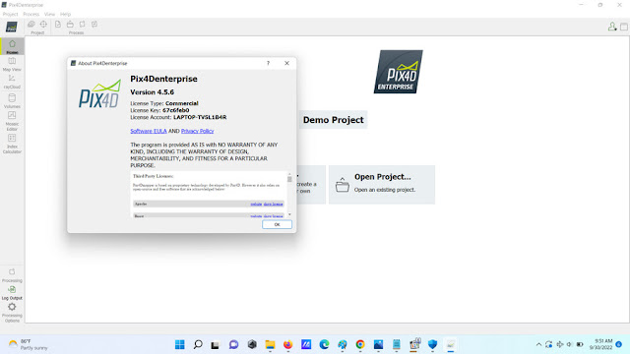Open the Processing panel in sidebar
630x354 pixels.
pos(12,275)
